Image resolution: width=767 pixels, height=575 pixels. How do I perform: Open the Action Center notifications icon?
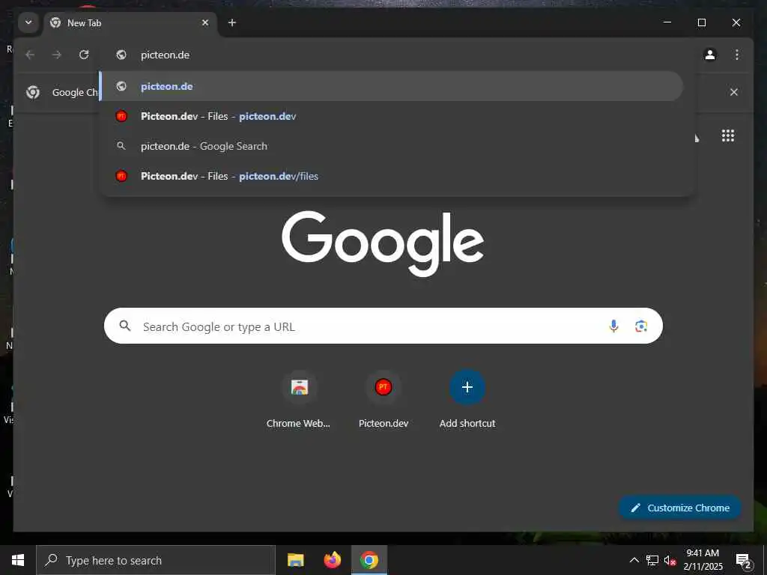click(743, 560)
